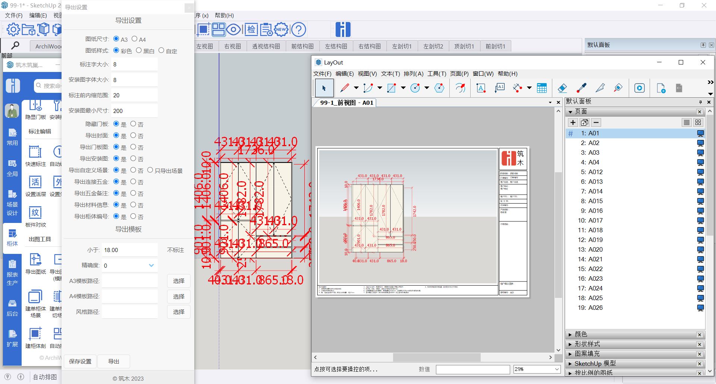Open the 29% zoom level dropdown
Image resolution: width=716 pixels, height=384 pixels.
click(557, 369)
